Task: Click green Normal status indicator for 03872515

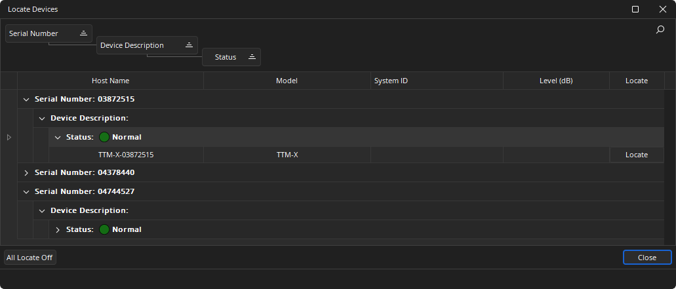Action: tap(104, 138)
